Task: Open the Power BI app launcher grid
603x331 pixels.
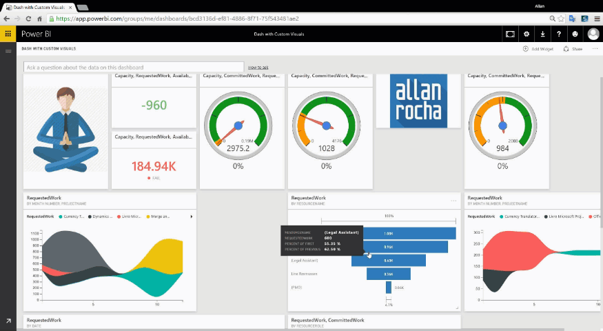Action: coord(8,34)
